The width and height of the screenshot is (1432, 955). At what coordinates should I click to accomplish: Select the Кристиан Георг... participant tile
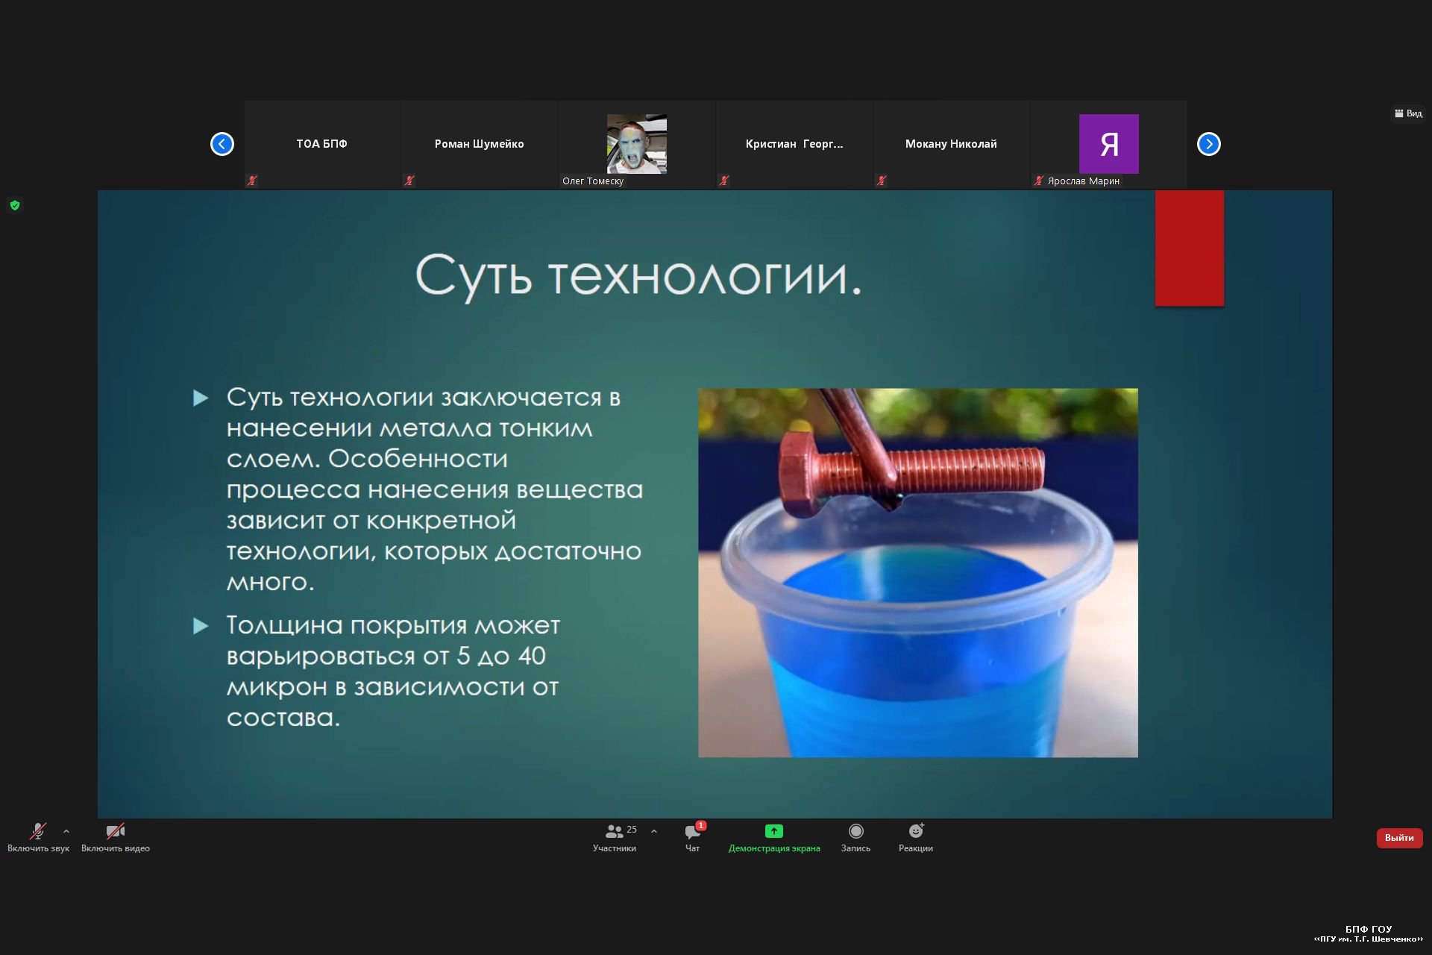coord(794,144)
